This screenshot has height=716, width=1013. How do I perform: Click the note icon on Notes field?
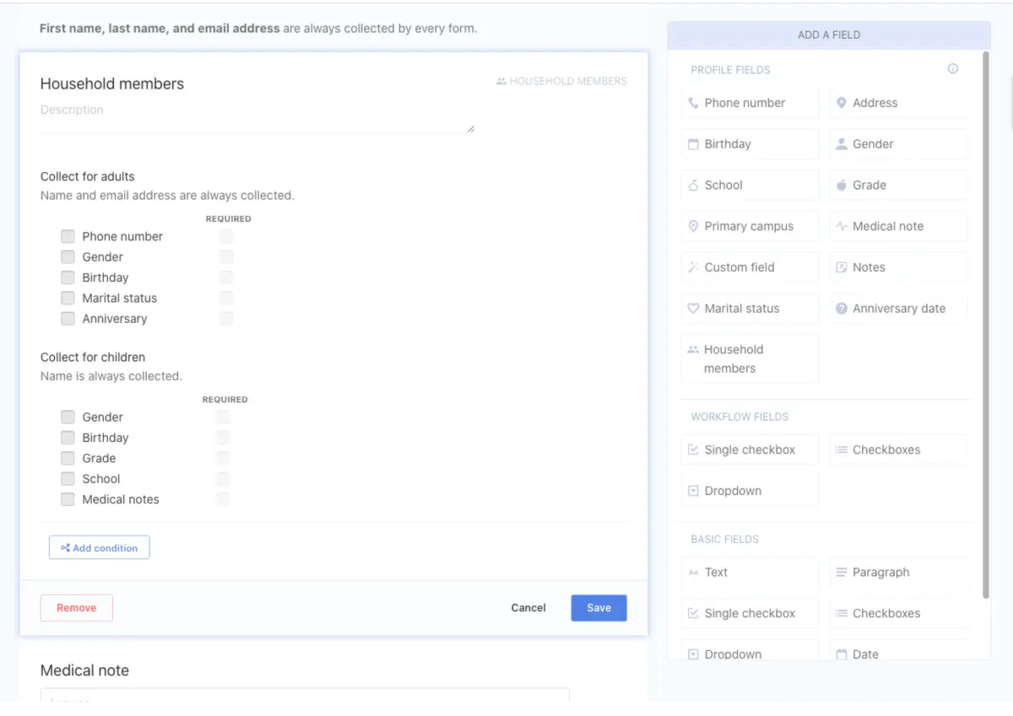(842, 267)
